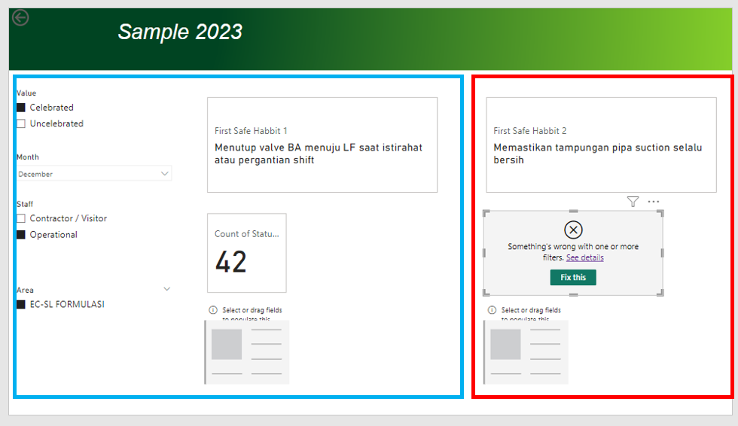This screenshot has width=738, height=426.
Task: Open the See details link
Action: (x=584, y=257)
